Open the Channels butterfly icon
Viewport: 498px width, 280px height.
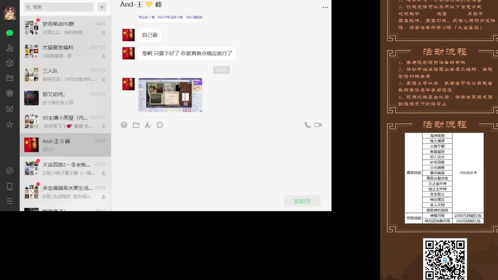tap(10, 109)
